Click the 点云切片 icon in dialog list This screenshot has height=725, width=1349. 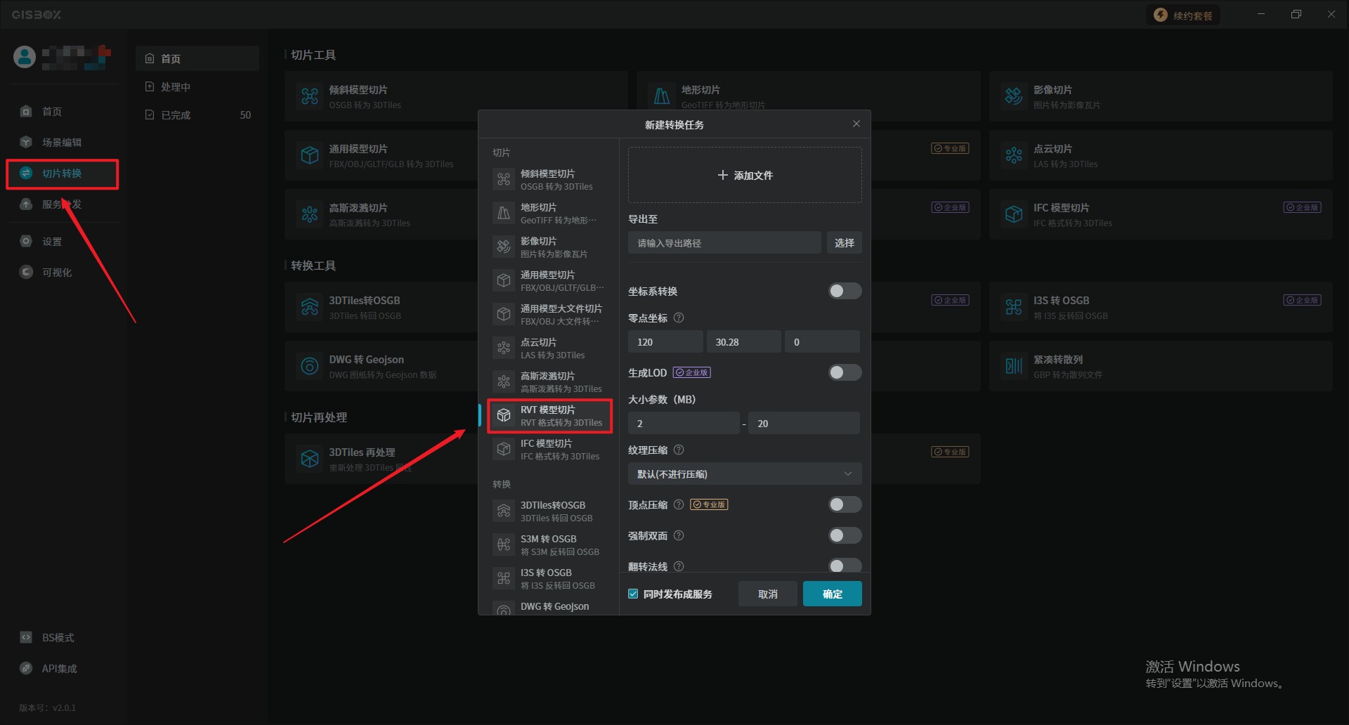[x=504, y=348]
